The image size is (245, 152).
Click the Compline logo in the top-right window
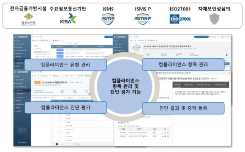pos(120,37)
